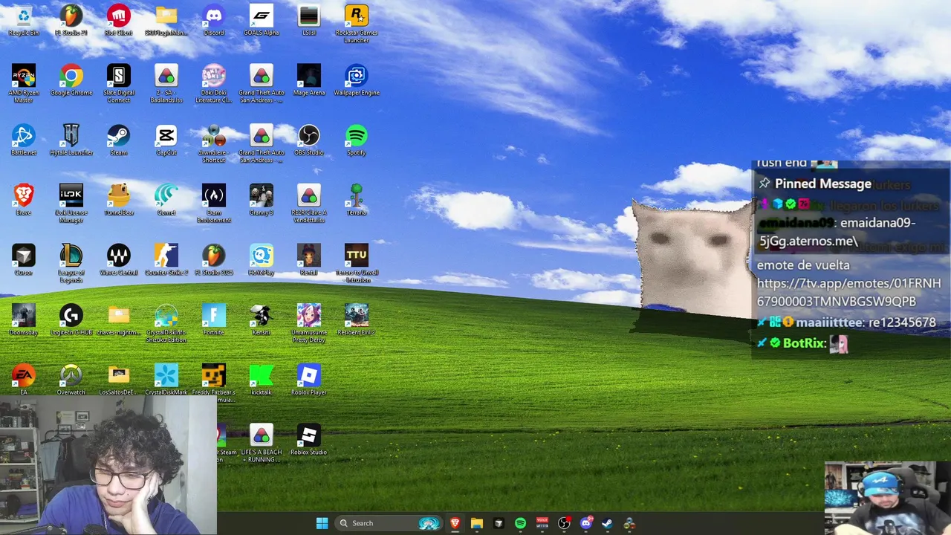Open CrystalDiskInfo Shizuku Edition
Image resolution: width=951 pixels, height=535 pixels.
coord(166,323)
